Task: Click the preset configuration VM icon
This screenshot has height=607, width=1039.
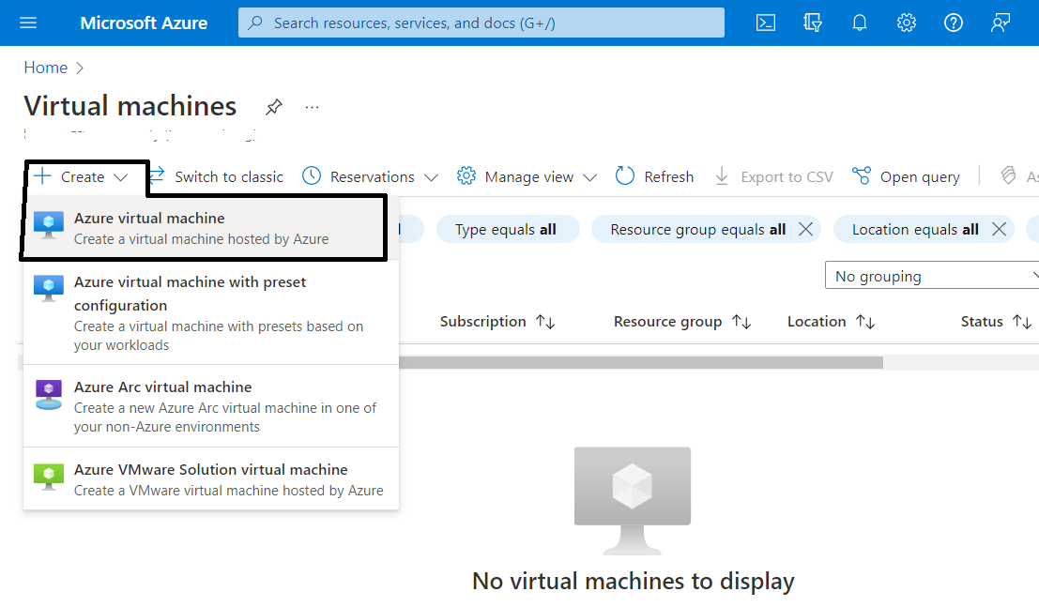Action: (x=49, y=288)
